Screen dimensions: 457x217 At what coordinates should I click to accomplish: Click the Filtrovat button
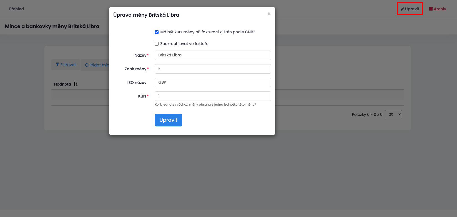pyautogui.click(x=66, y=65)
